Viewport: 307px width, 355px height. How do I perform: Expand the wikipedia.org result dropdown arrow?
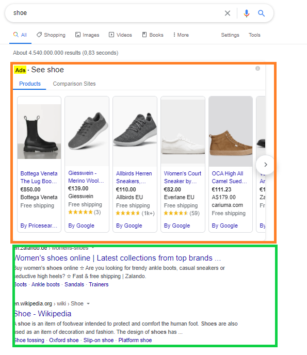tap(88, 303)
